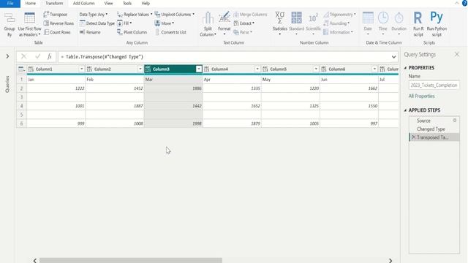
Task: Open Column1 filter dropdown
Action: coord(81,69)
